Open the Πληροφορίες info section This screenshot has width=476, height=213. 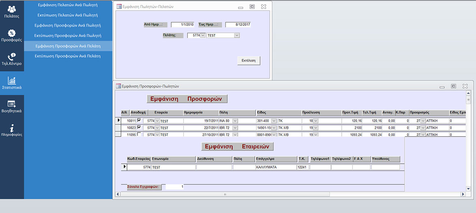[x=12, y=130]
